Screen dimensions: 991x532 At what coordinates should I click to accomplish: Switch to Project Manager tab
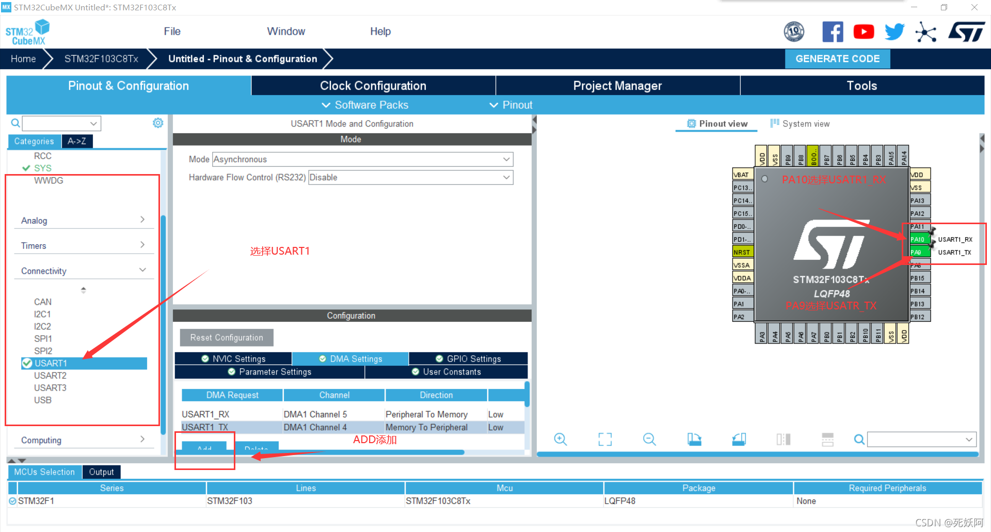(x=618, y=86)
